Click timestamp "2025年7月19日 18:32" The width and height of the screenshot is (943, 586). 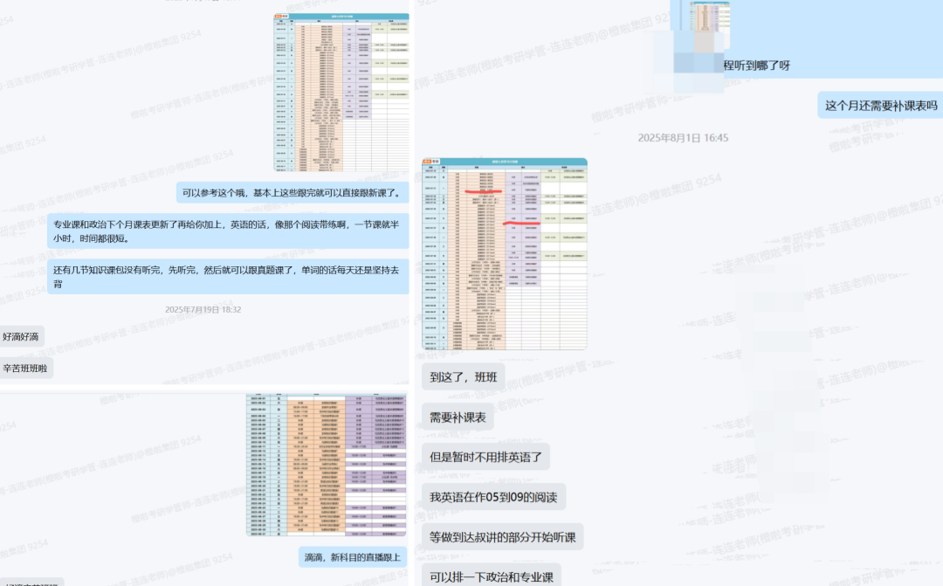pyautogui.click(x=203, y=309)
